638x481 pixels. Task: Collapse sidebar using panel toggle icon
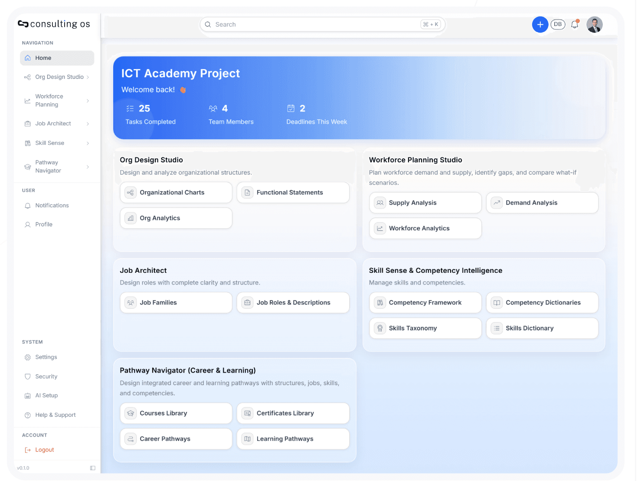pos(93,468)
